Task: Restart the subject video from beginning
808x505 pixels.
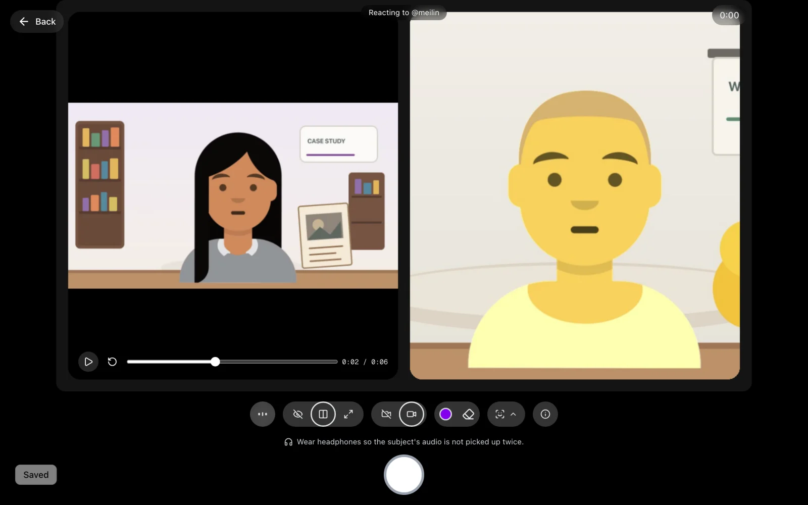Action: tap(112, 362)
